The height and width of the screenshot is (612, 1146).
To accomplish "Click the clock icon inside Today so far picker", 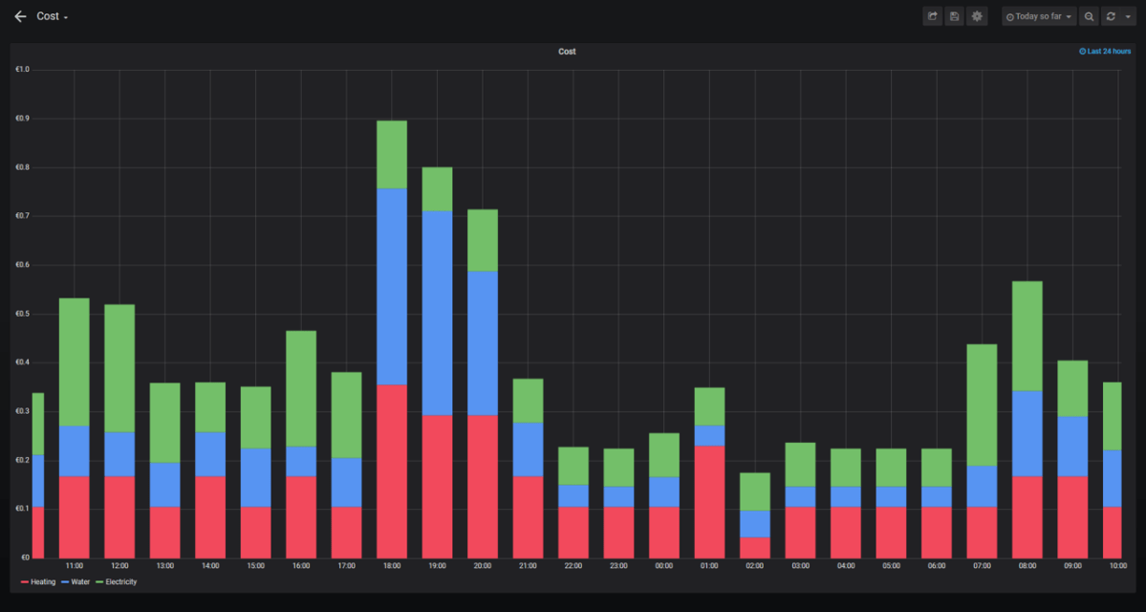I will [1010, 16].
